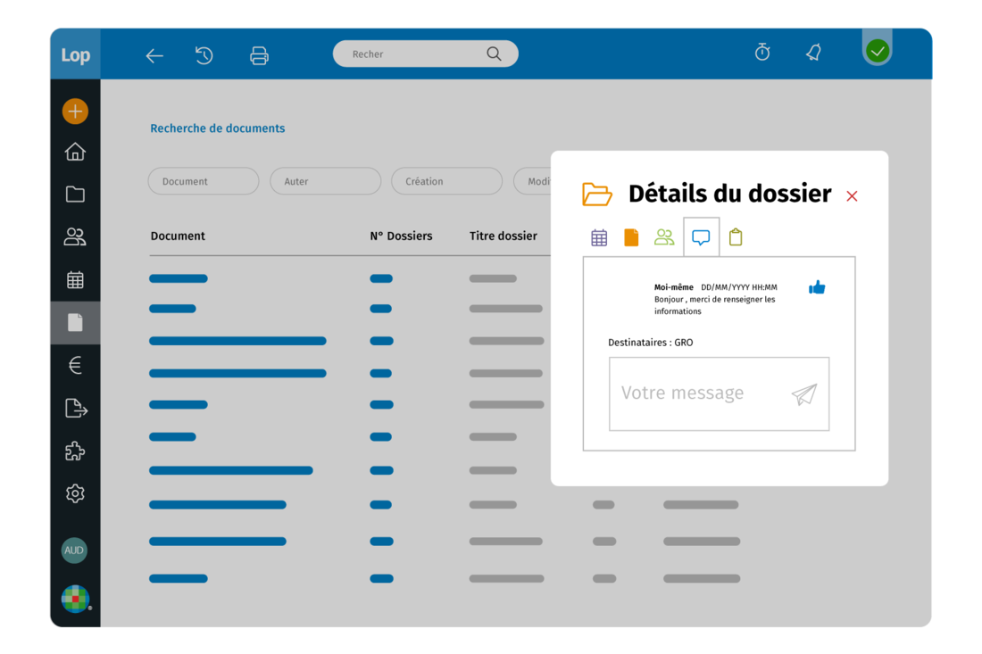This screenshot has width=982, height=654.
Task: Switch to the comments tab in dossier details
Action: (x=701, y=237)
